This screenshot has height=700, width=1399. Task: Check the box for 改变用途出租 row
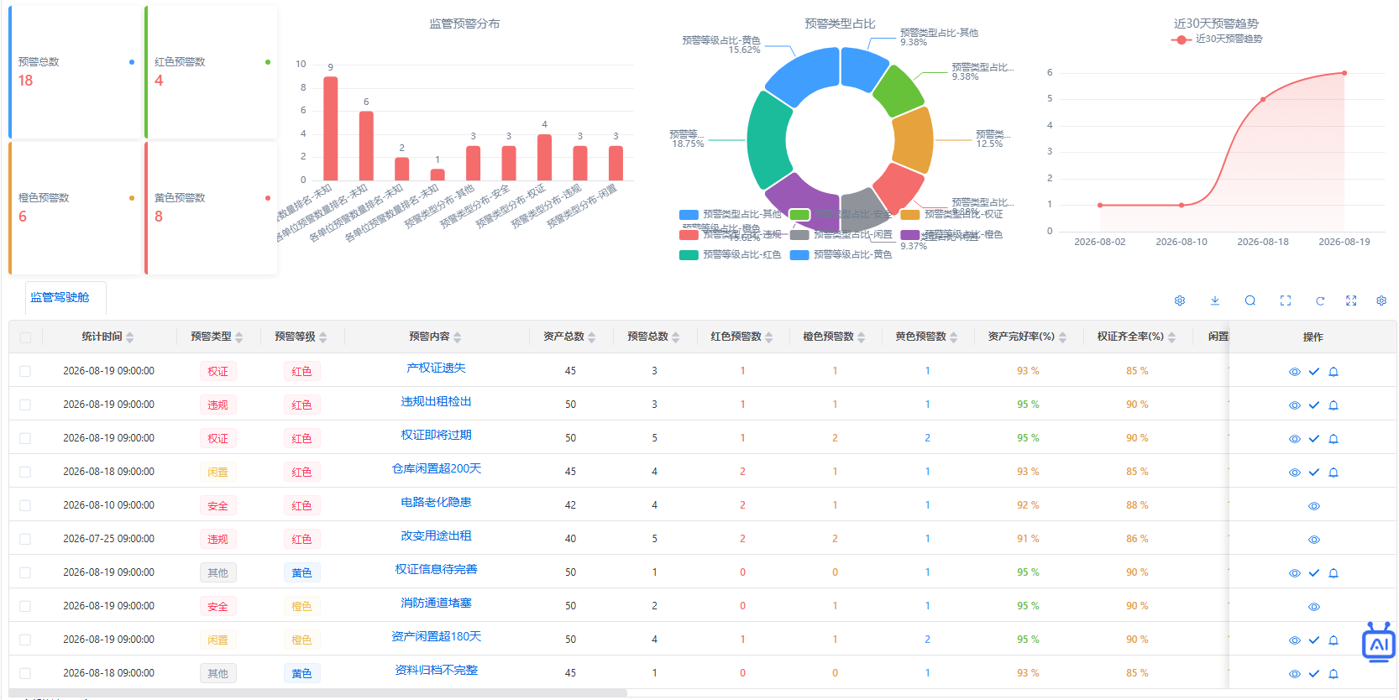25,539
